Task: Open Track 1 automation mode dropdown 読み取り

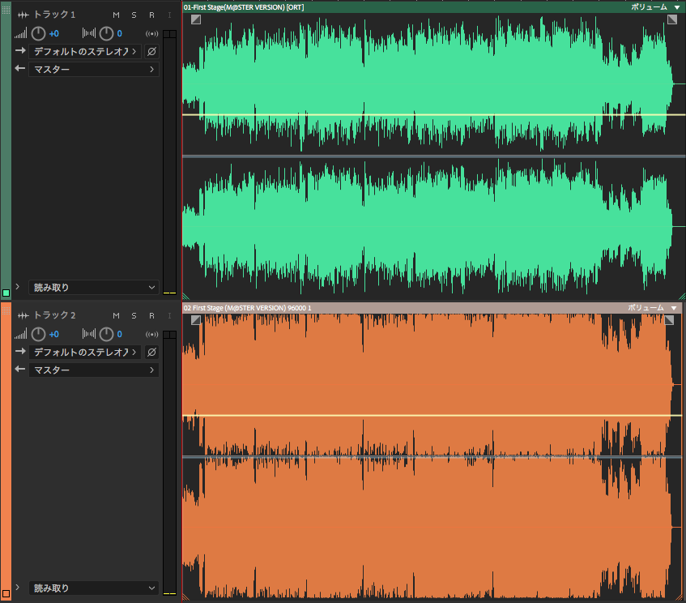Action: tap(94, 287)
